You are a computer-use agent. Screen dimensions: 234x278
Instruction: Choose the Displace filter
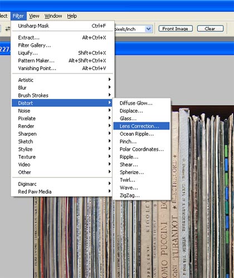tap(142, 111)
